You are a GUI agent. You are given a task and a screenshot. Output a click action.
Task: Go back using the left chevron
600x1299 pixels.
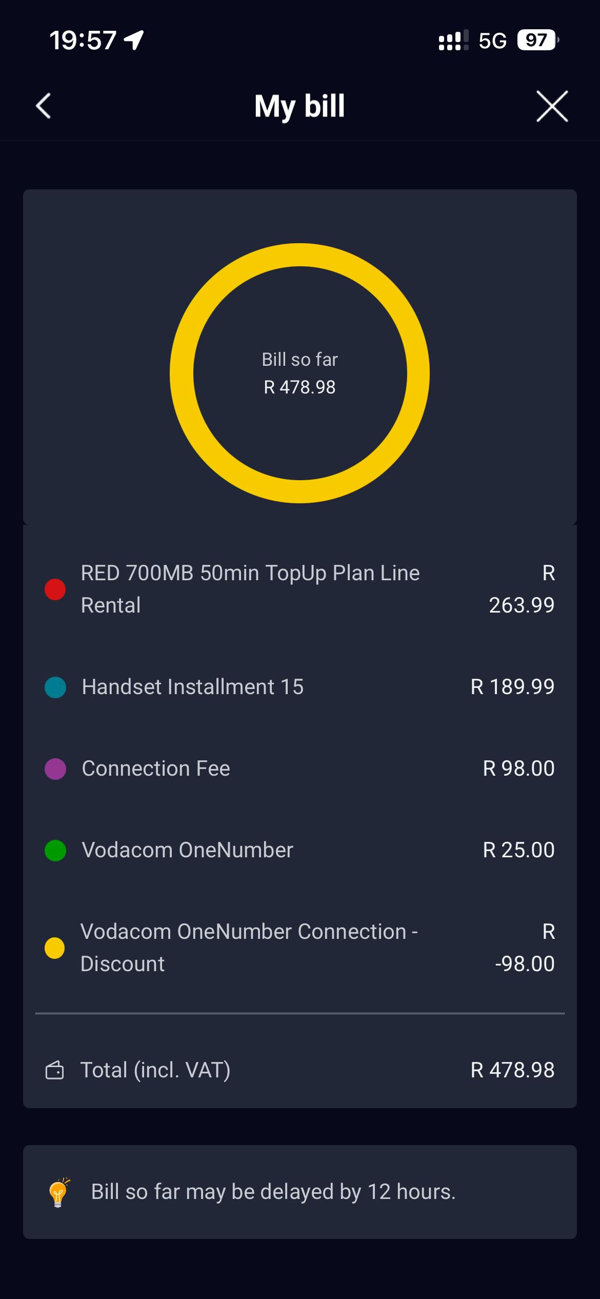(x=44, y=106)
